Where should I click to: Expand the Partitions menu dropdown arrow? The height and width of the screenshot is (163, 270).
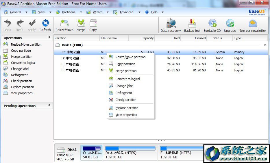click(81, 12)
